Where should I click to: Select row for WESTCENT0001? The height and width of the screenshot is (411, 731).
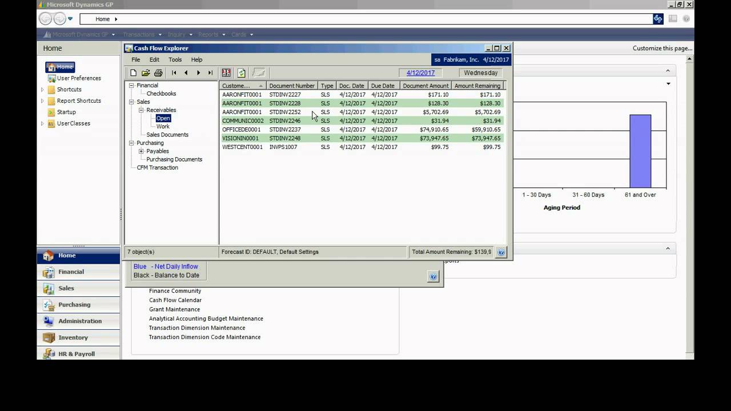pyautogui.click(x=362, y=147)
